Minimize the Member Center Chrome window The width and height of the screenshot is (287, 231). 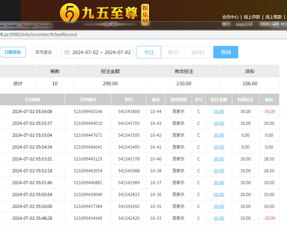(x=274, y=24)
